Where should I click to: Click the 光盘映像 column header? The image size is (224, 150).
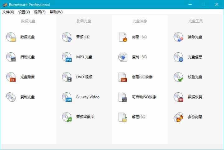pyautogui.click(x=140, y=21)
